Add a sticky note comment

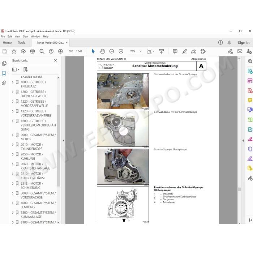[x=175, y=51]
